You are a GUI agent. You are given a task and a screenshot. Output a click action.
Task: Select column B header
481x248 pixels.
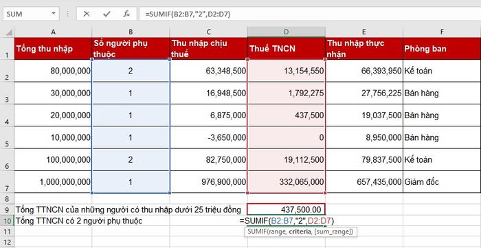tap(131, 32)
